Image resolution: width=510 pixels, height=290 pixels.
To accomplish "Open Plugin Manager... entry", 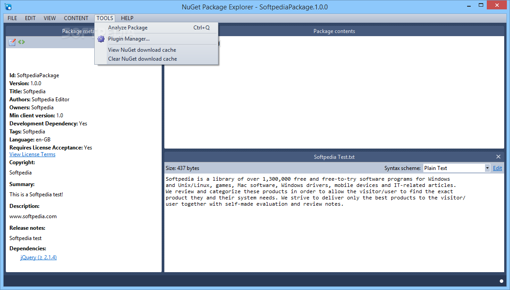I will 157,39.
